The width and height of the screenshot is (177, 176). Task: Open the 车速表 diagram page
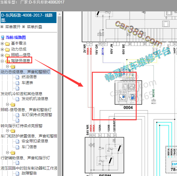(27, 83)
